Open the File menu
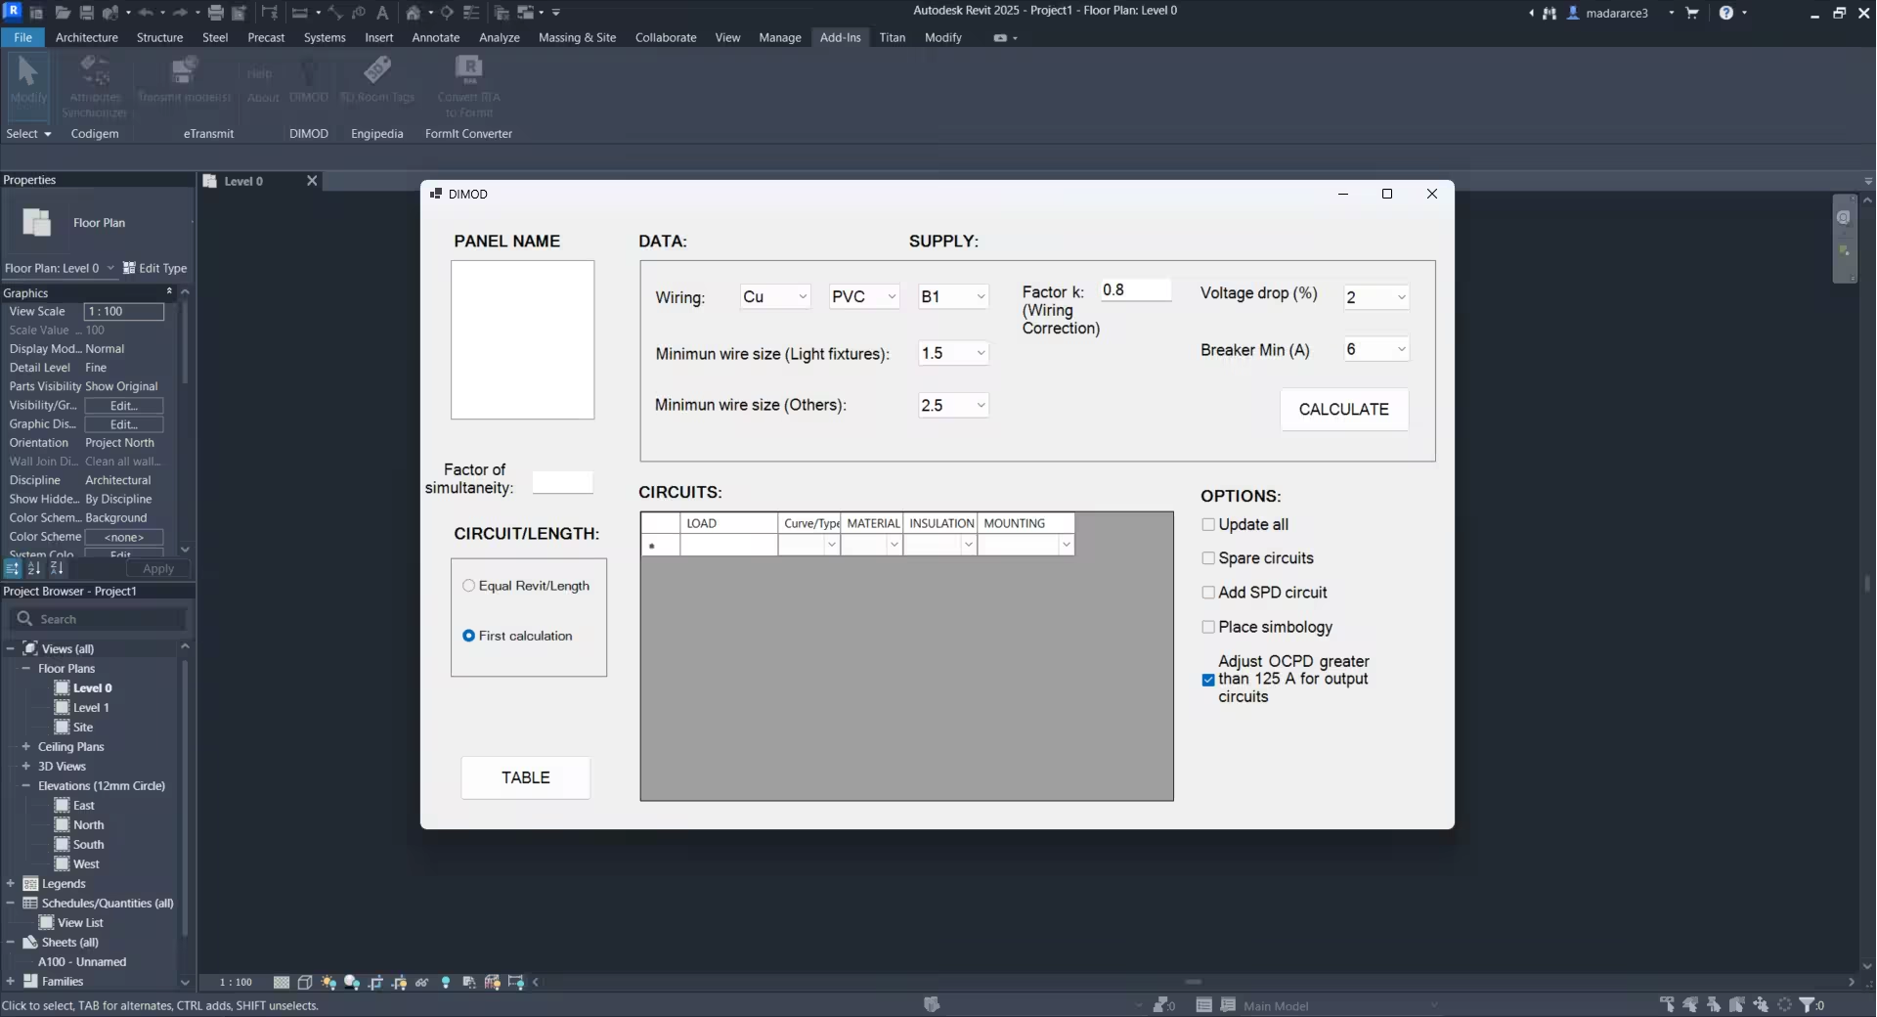 pyautogui.click(x=22, y=37)
